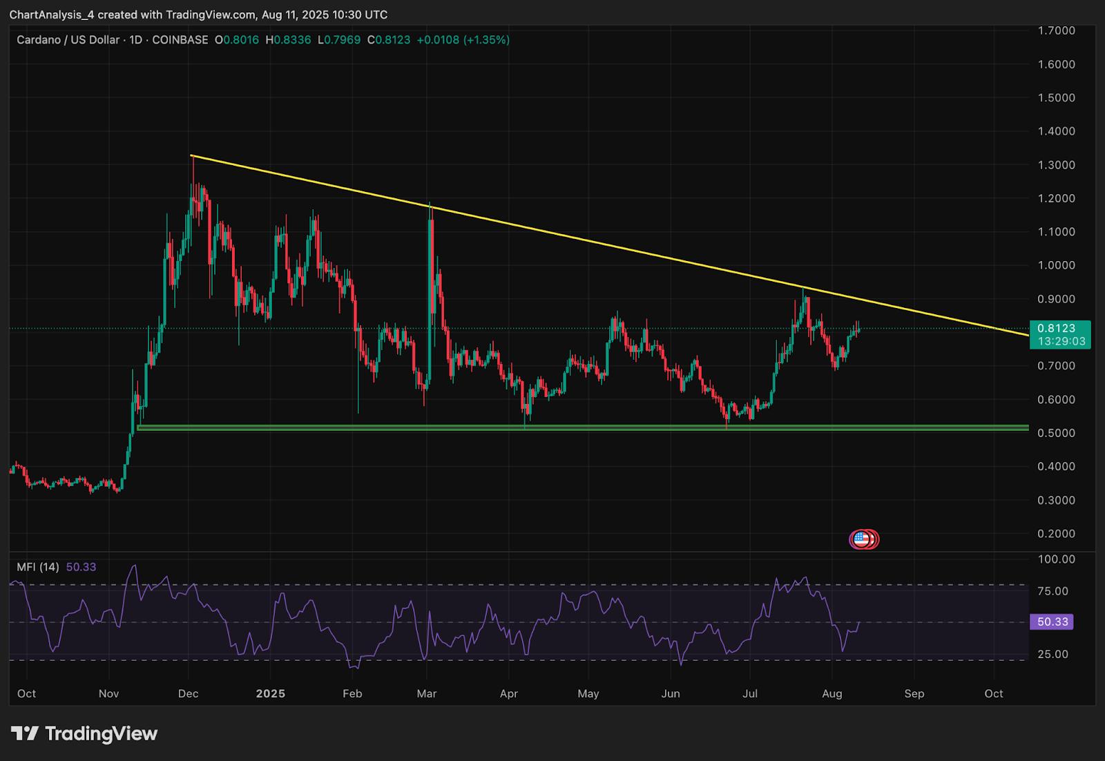Click the 1.0000 level on price axis
Screen dimensions: 1105x761
1056,265
